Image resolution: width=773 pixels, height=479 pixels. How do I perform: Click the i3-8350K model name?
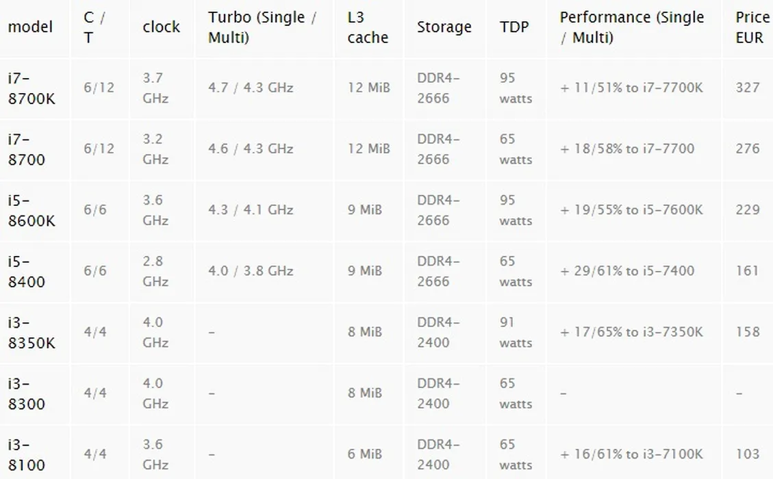click(31, 332)
